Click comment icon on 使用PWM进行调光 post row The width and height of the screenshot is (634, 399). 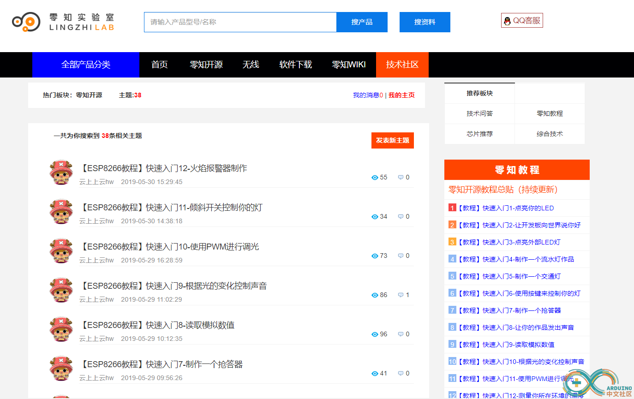click(401, 256)
